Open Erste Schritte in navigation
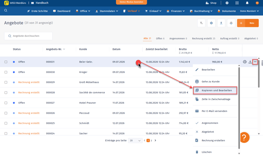The height and width of the screenshot is (155, 263). (37, 11)
